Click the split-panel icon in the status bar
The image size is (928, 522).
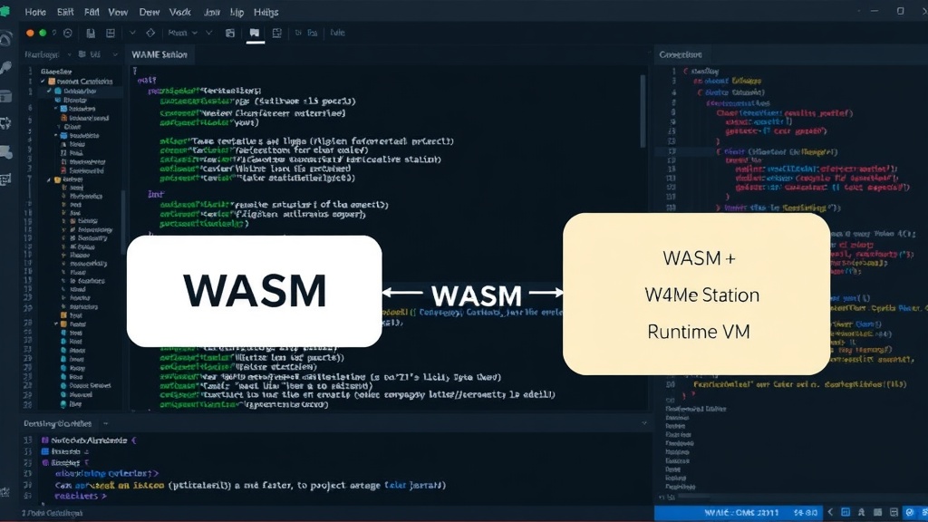pos(894,513)
